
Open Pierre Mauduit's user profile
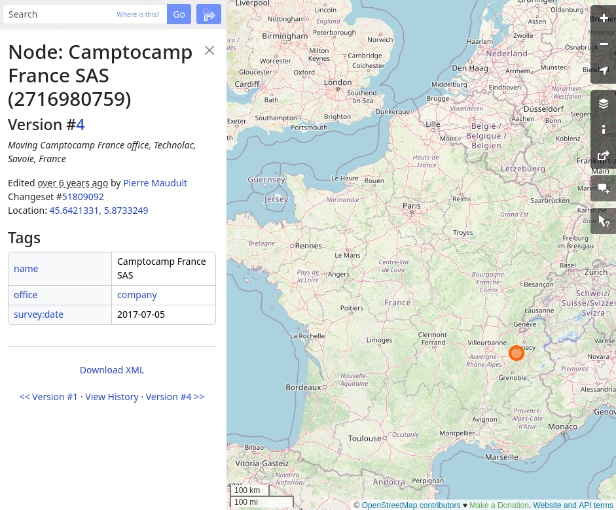pos(155,183)
